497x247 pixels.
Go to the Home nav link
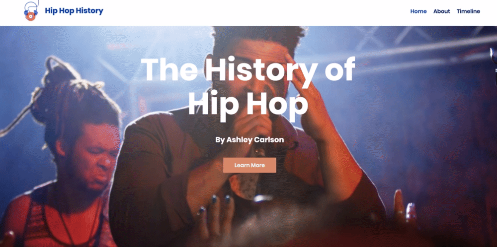(418, 11)
